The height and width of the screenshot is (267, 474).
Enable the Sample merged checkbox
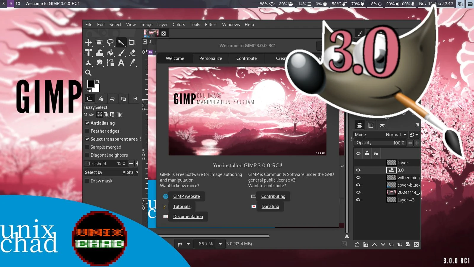point(87,147)
